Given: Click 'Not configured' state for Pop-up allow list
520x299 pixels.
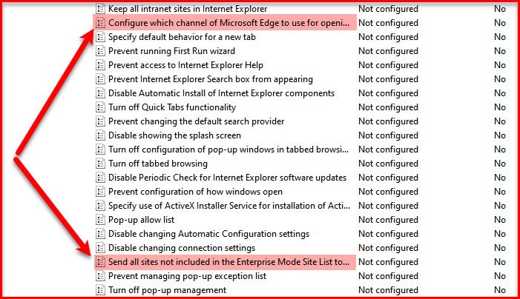Looking at the screenshot, I should point(388,220).
